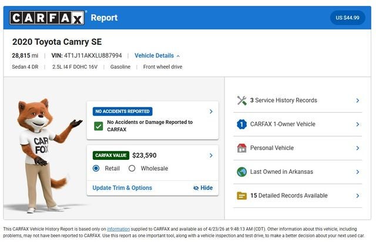Screen dimensions: 376x242
Task: Open Last Owned in Arkansas row
Action: 298,172
